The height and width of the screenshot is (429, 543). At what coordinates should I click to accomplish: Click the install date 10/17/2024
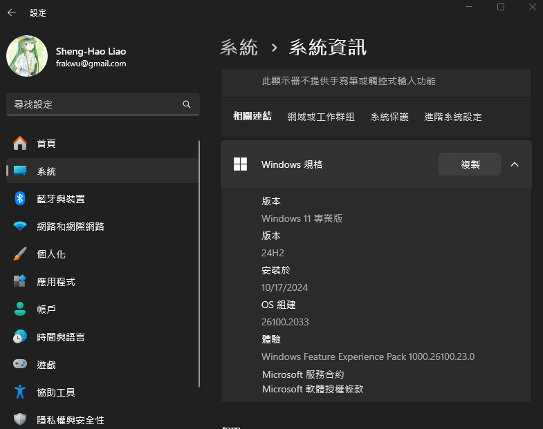pyautogui.click(x=285, y=287)
